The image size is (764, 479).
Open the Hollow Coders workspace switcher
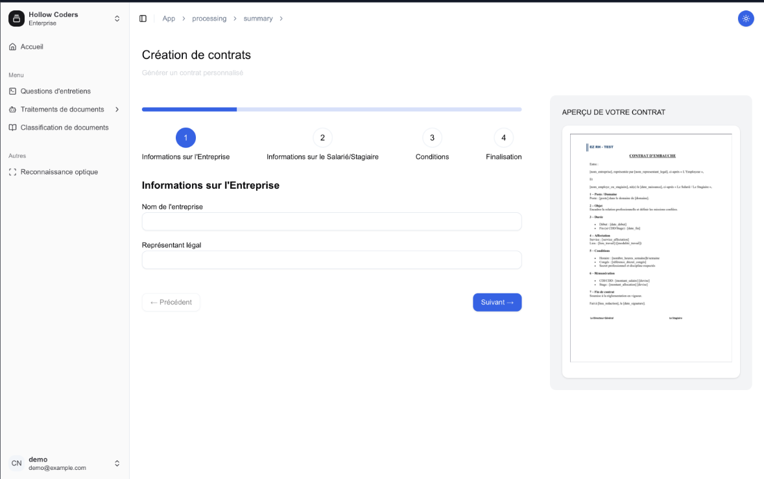(x=117, y=18)
